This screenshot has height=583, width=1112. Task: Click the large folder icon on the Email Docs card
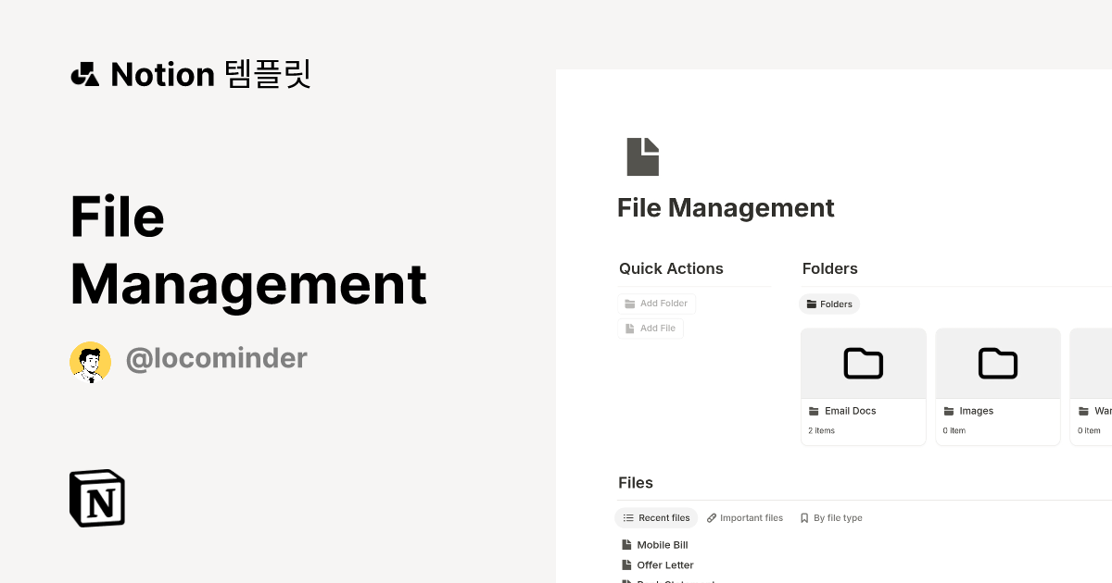pos(863,363)
